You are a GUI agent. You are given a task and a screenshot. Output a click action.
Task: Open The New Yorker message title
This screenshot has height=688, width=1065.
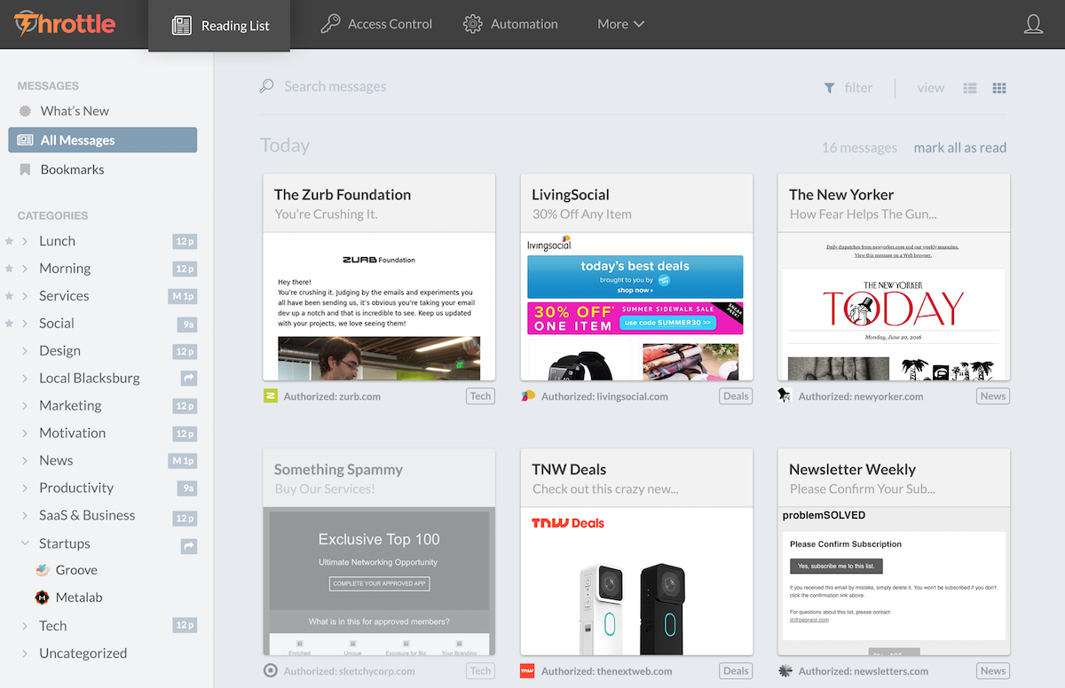[841, 195]
